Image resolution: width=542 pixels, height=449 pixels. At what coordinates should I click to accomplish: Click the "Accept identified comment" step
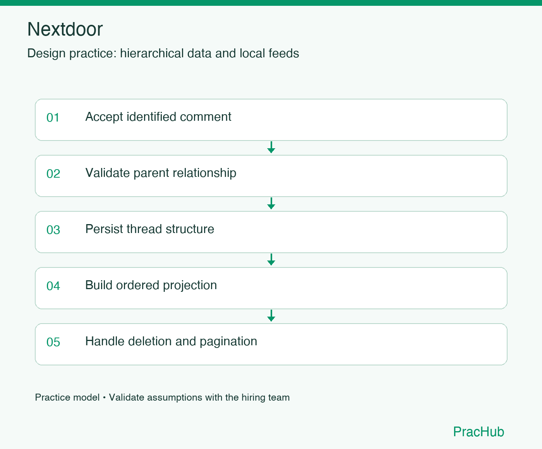coord(271,120)
